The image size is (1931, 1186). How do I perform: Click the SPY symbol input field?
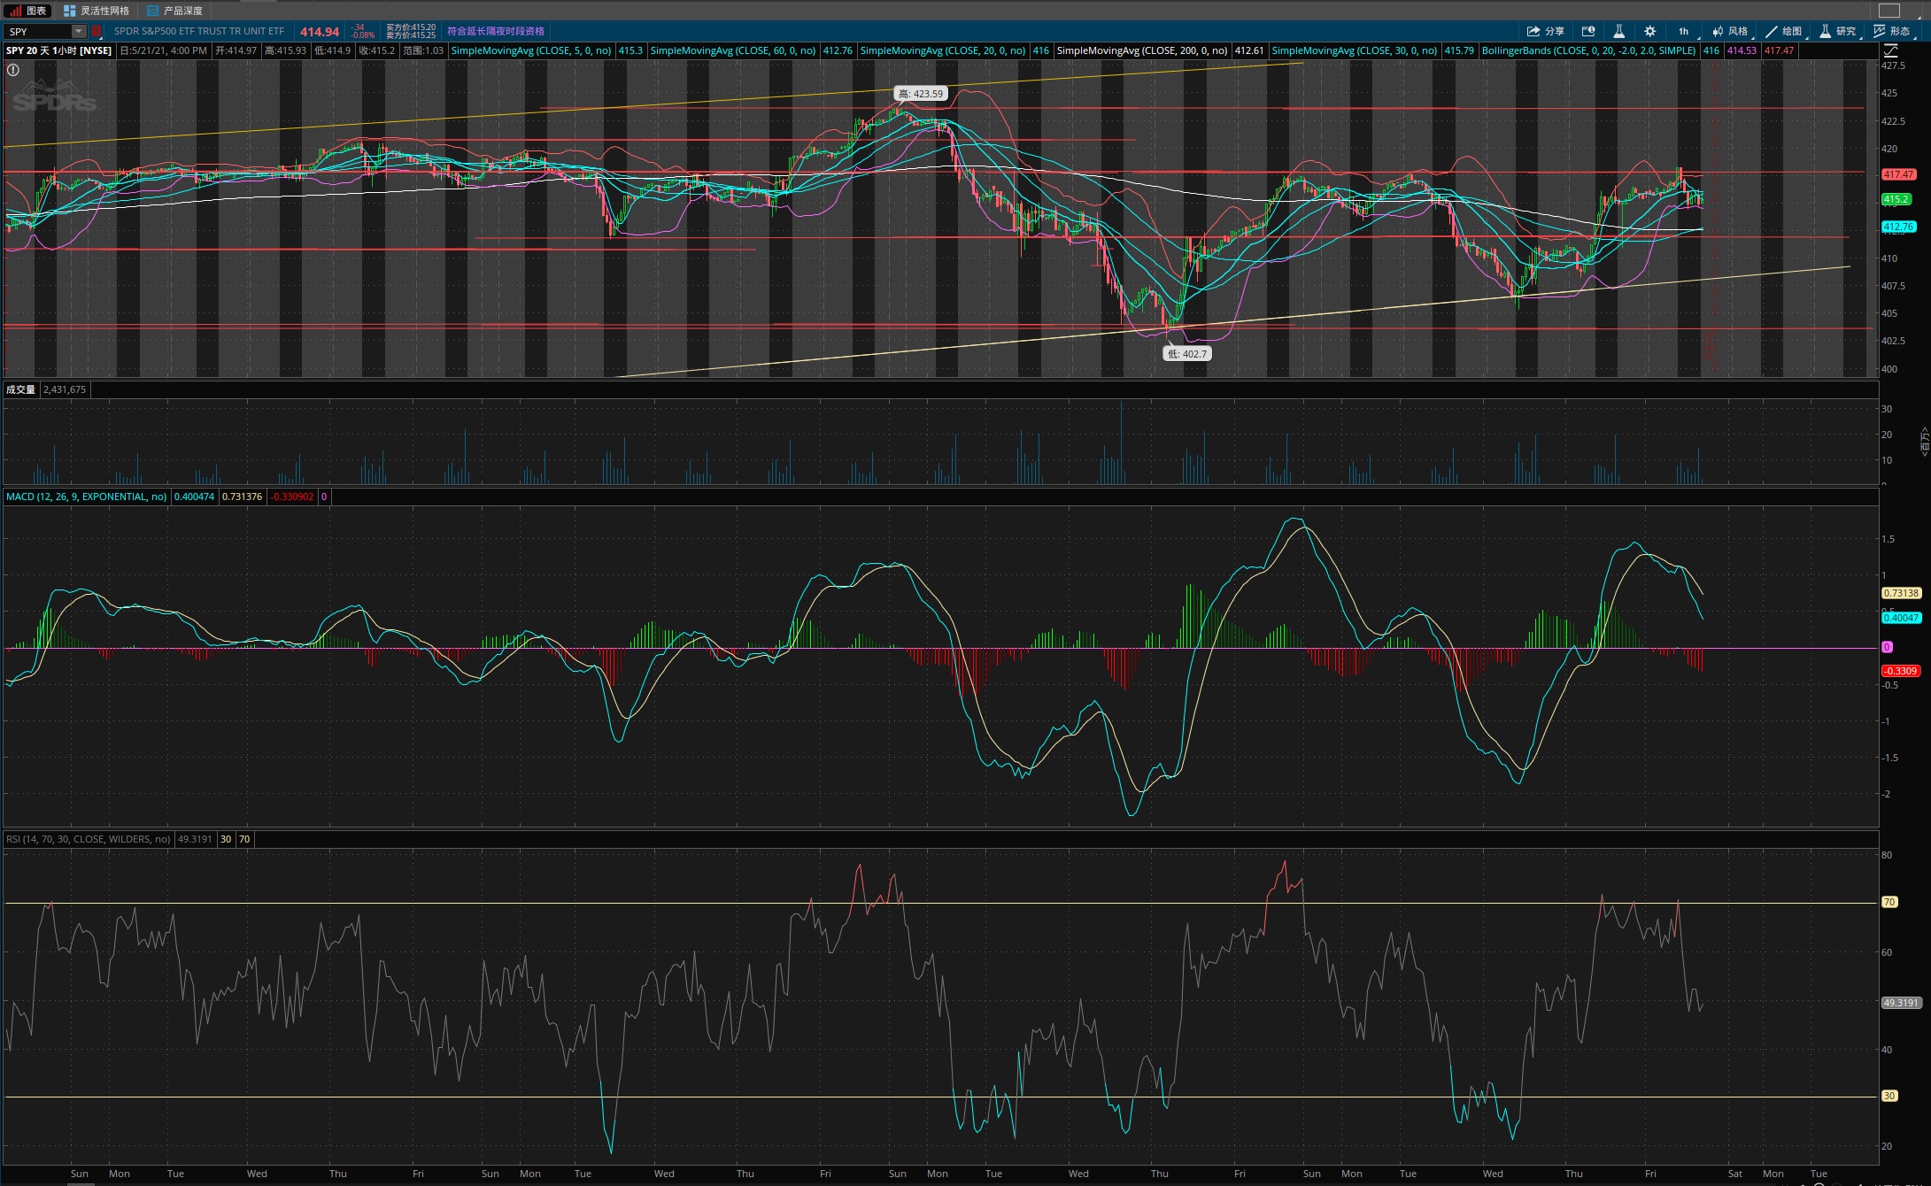[38, 31]
